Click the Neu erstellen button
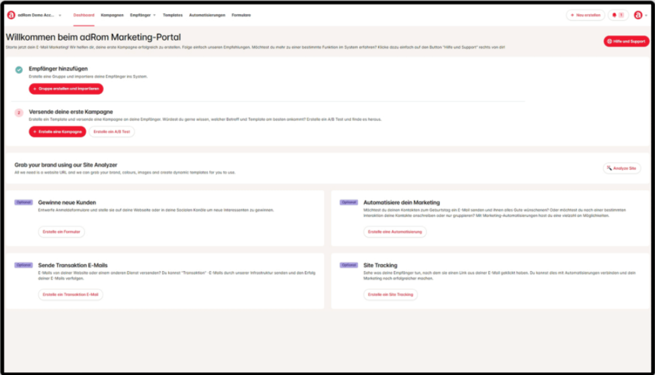 [585, 15]
